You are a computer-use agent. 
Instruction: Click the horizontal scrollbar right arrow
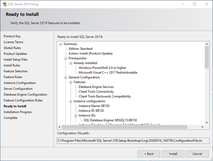click(x=202, y=127)
